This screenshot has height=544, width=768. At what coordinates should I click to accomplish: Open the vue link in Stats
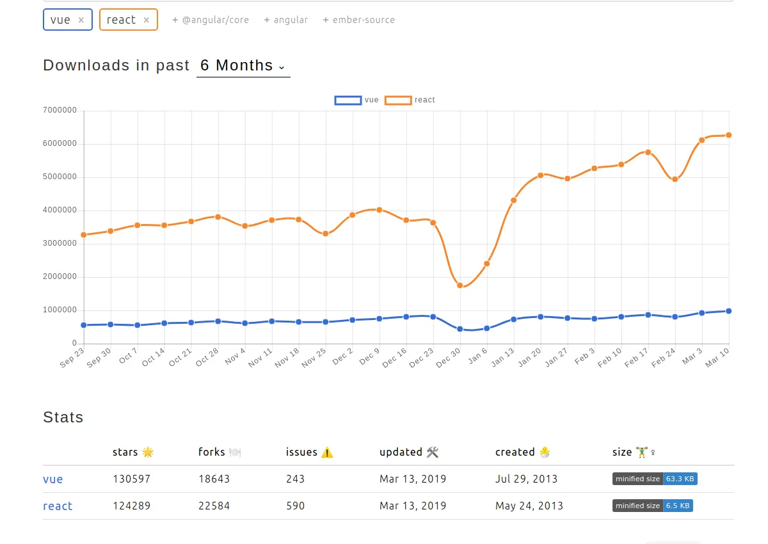[x=53, y=479]
